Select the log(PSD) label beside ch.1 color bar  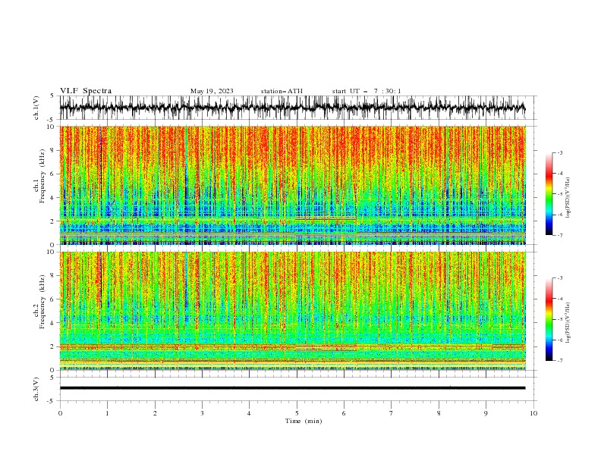tap(568, 198)
